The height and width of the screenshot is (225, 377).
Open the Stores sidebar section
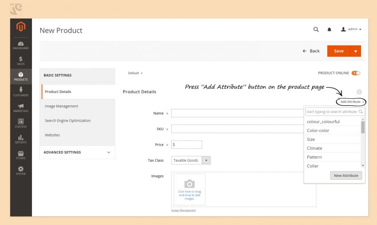coord(21,155)
